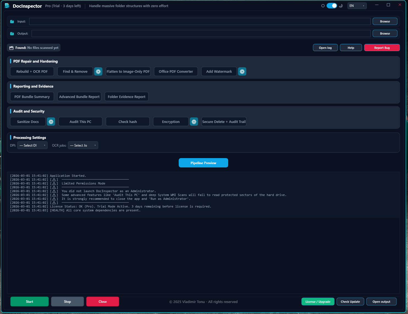Open the EN language dropdown
The height and width of the screenshot is (314, 408).
357,6
